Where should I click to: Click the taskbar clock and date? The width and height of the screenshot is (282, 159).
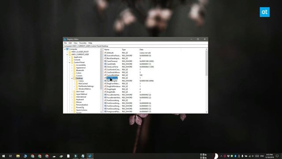pos(269,156)
